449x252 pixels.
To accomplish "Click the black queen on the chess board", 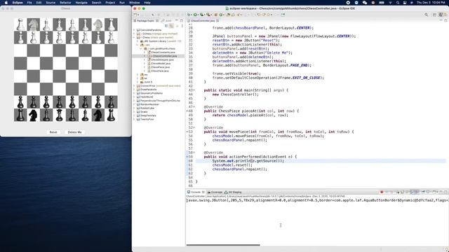I will 59,115.
